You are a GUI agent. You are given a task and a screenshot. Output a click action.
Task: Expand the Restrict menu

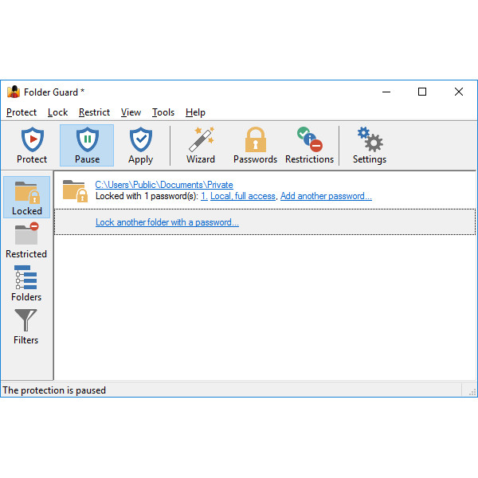(94, 112)
